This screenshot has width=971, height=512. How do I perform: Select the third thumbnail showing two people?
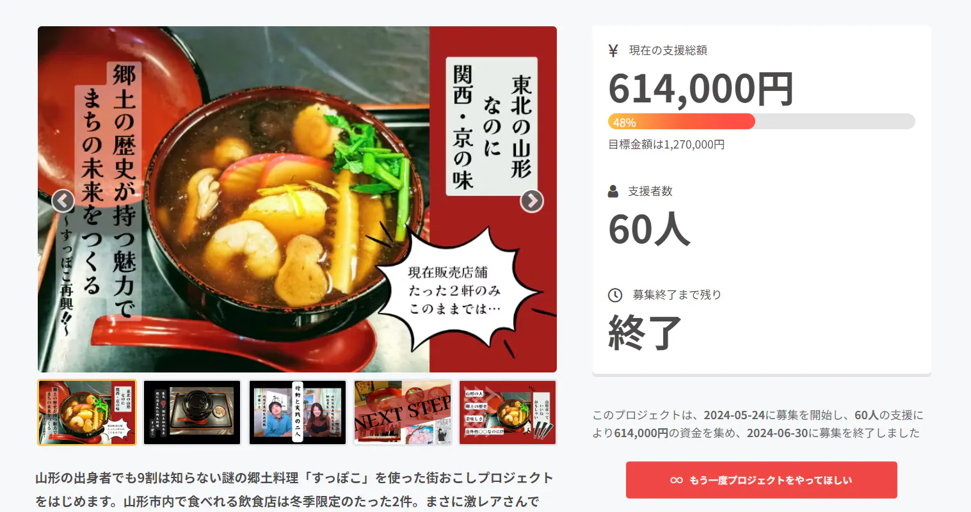click(x=298, y=412)
